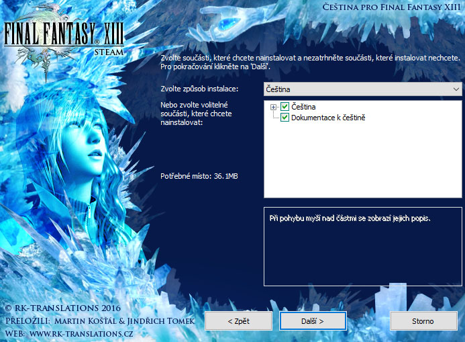This screenshot has width=465, height=342.
Task: Go back with the < Zpět button
Action: click(x=238, y=321)
